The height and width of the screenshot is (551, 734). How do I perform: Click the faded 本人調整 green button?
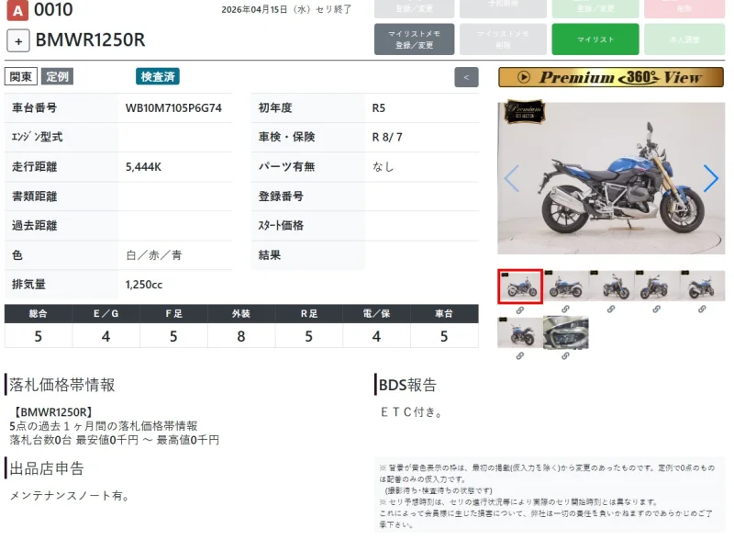[684, 39]
